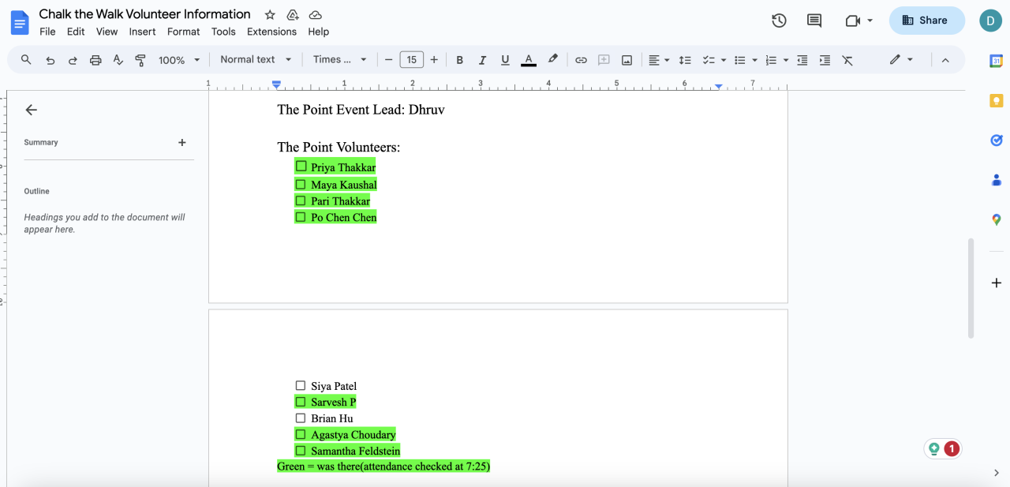Select the paint format tool
Screen dimensions: 1010x487
click(x=140, y=60)
